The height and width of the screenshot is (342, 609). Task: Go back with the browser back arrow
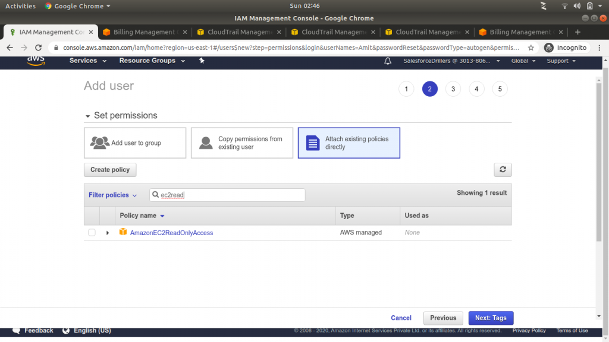[x=10, y=47]
